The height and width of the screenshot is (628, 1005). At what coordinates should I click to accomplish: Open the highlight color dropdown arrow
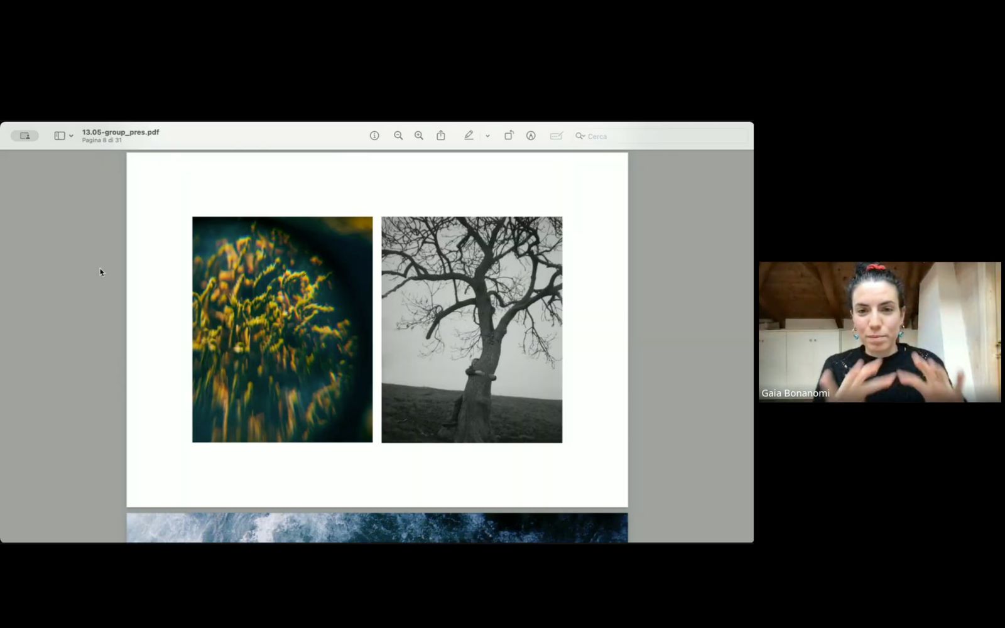coord(487,136)
